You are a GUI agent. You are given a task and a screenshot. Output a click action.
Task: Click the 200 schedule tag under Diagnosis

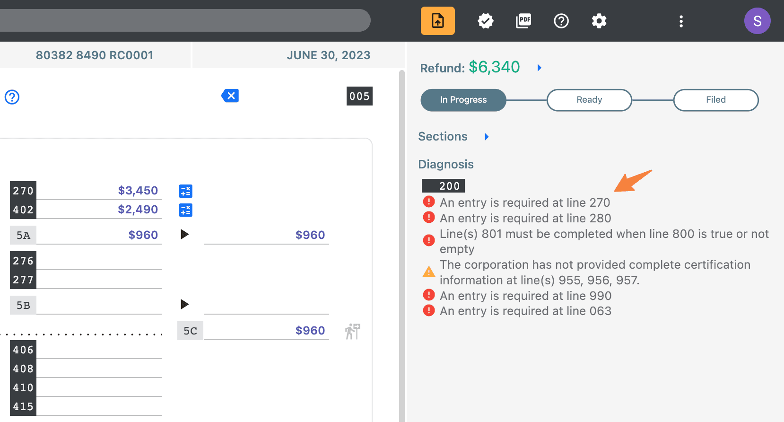(x=444, y=186)
